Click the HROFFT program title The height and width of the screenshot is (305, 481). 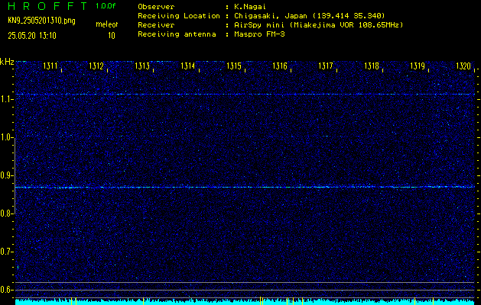click(47, 6)
